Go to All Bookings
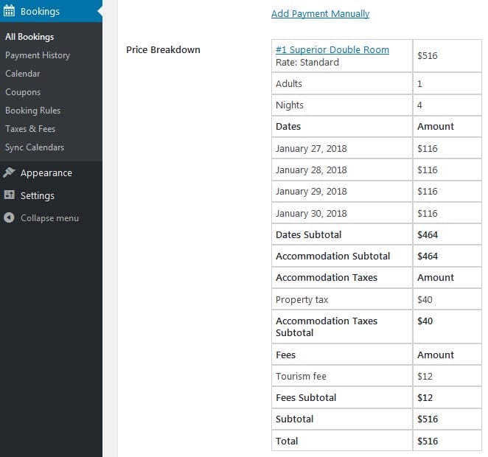 pos(29,37)
